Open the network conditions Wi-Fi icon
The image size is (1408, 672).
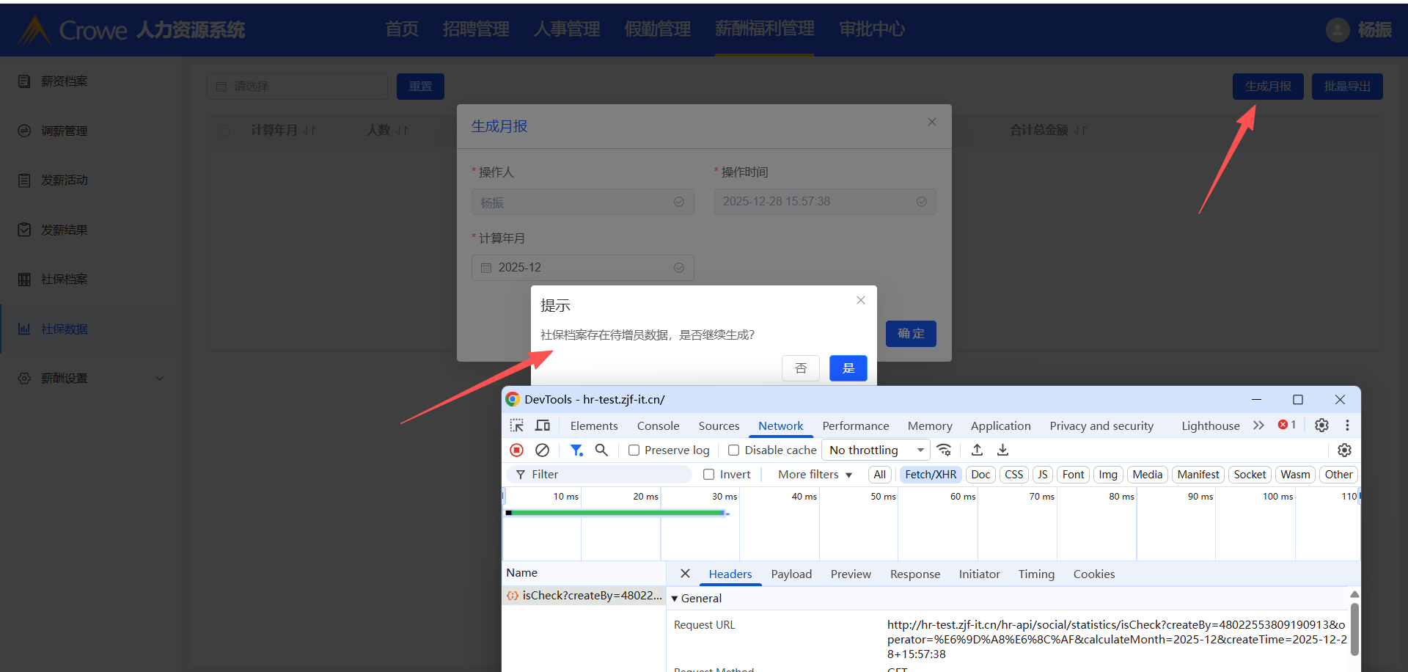(945, 450)
